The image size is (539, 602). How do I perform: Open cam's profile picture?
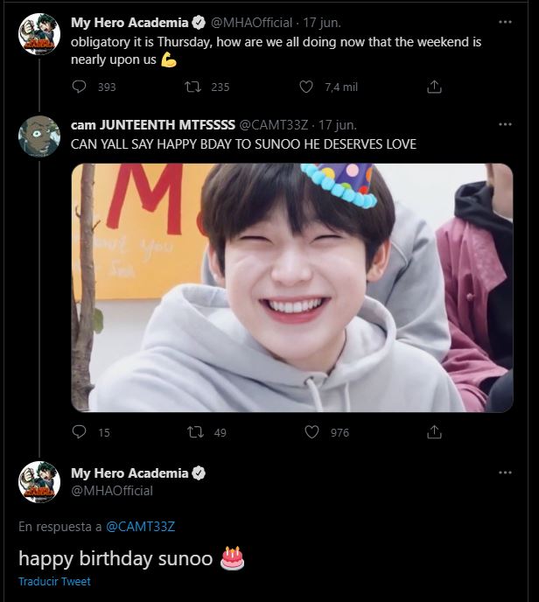coord(38,136)
